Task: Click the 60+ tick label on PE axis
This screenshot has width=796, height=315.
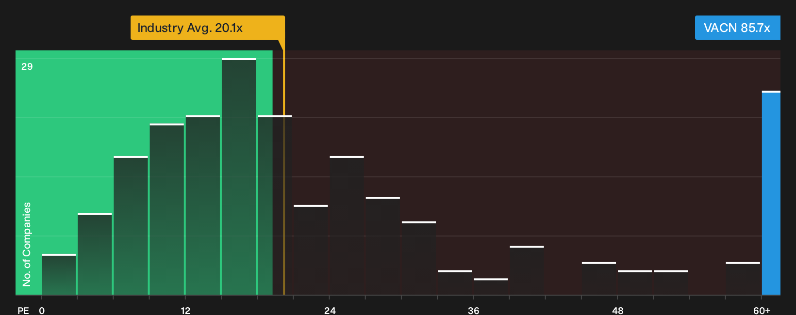Action: [x=762, y=311]
